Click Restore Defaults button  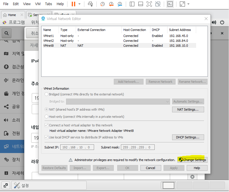pyautogui.click(x=54, y=168)
